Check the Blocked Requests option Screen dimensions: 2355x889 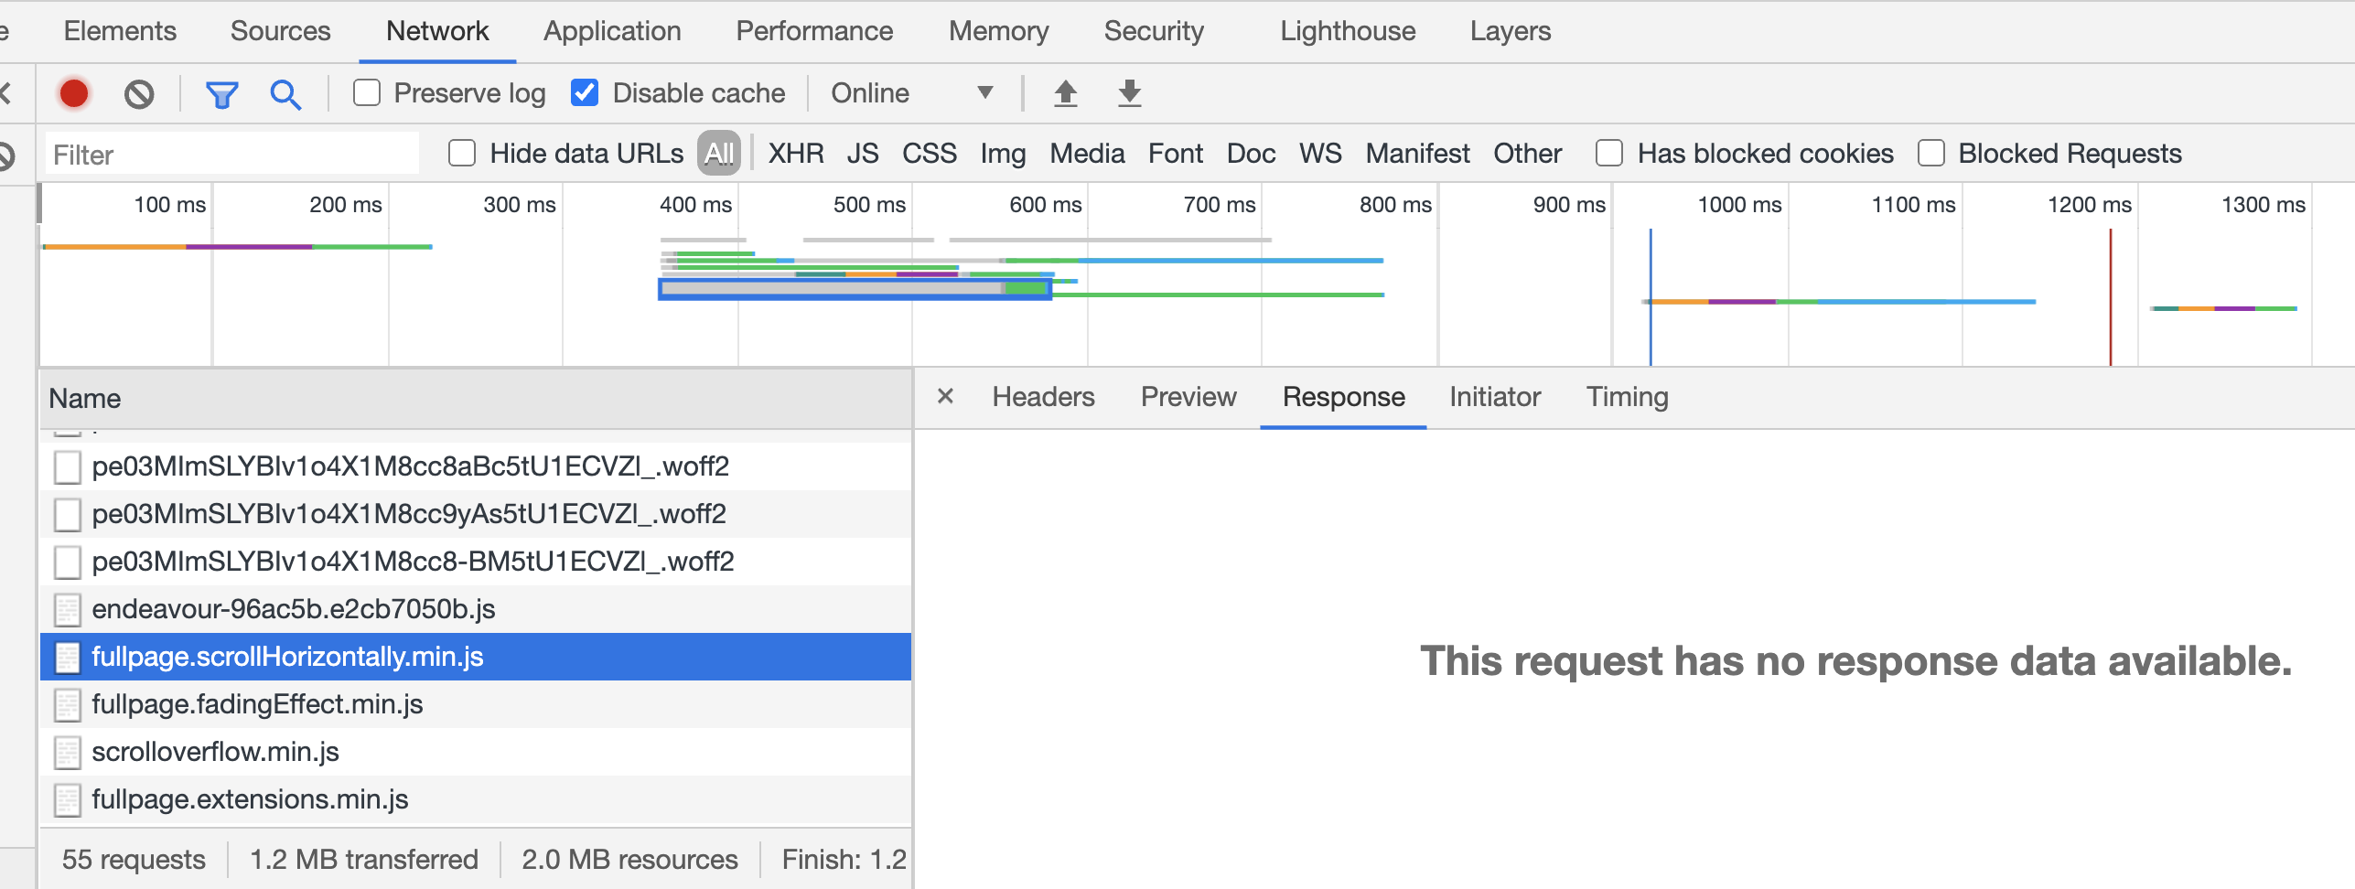pos(1932,154)
